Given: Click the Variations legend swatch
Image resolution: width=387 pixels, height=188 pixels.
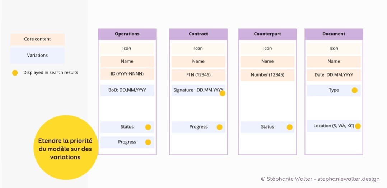Looking at the screenshot, I should (x=37, y=56).
